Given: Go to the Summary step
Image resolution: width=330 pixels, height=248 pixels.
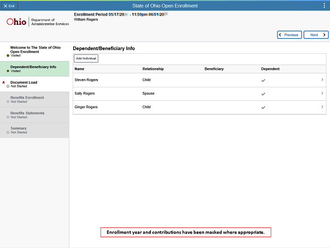Looking at the screenshot, I should pos(35,130).
